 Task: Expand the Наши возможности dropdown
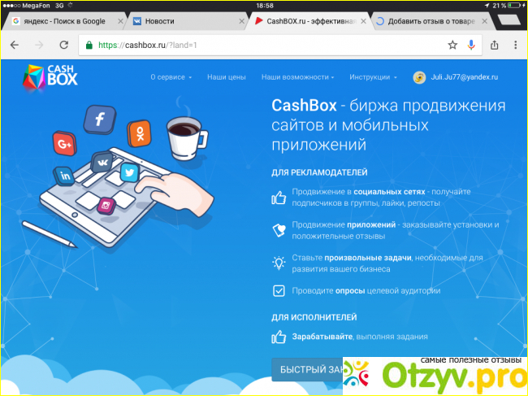[297, 77]
